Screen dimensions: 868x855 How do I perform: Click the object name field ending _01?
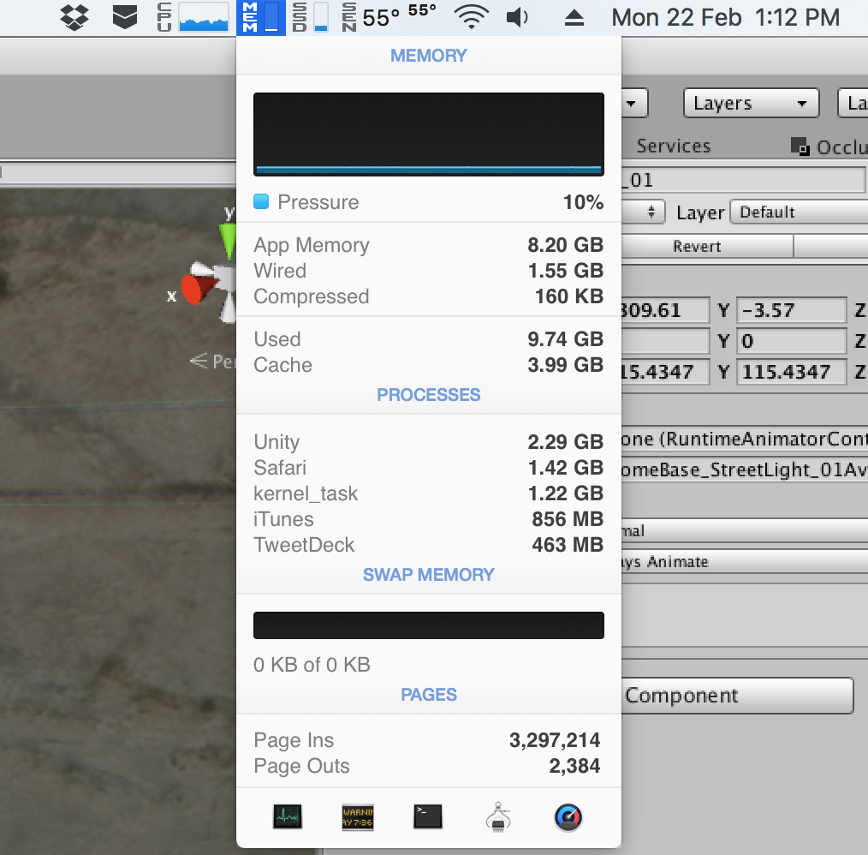[743, 180]
